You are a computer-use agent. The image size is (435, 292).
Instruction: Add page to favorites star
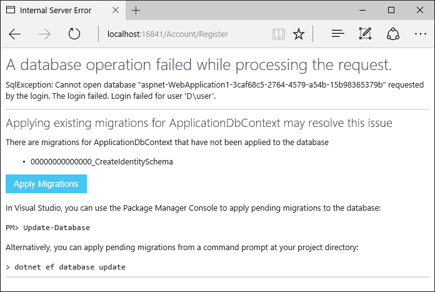(x=299, y=34)
